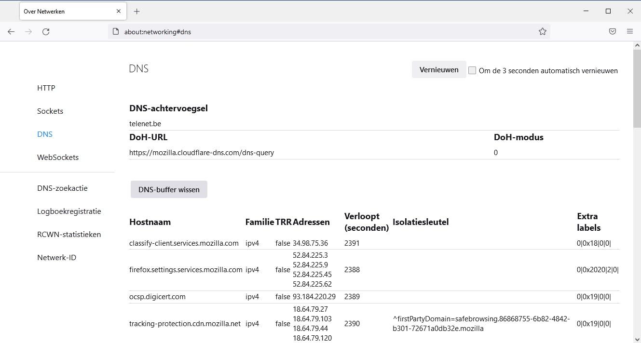The height and width of the screenshot is (343, 641).
Task: Enable automatic refresh every 3 seconds
Action: (x=472, y=70)
